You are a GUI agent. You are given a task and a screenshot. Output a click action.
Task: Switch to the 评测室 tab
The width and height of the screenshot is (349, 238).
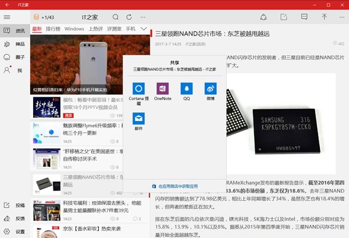114,29
